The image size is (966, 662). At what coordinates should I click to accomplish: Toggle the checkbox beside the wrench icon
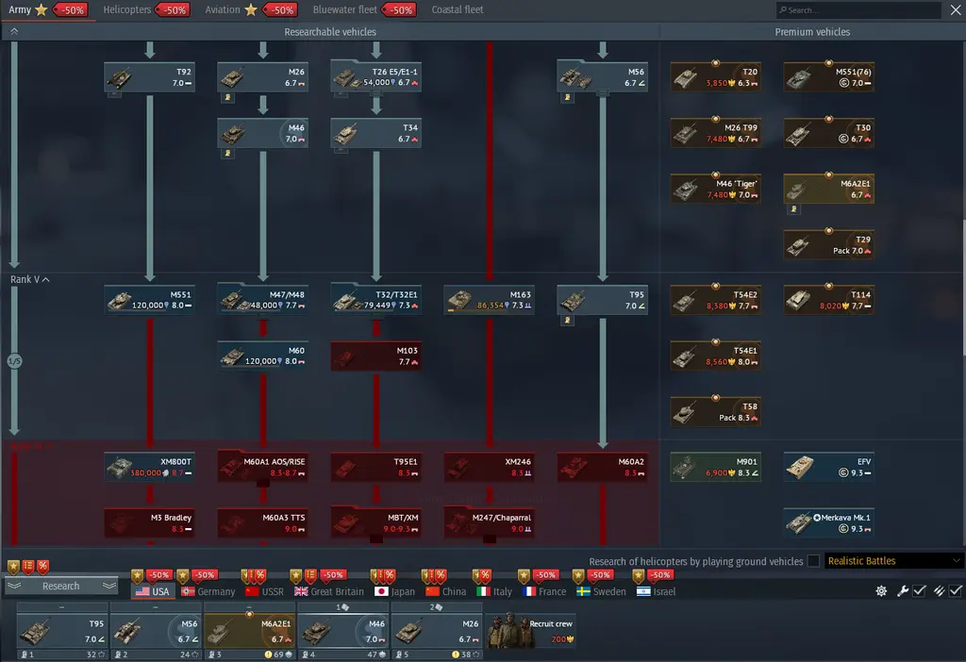pos(920,591)
